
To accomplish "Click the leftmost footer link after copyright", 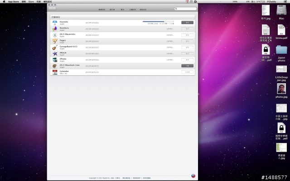I will [x=126, y=178].
